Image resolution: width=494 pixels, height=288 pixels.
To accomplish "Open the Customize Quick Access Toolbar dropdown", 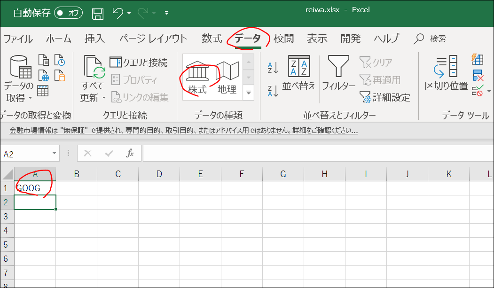I will 167,13.
